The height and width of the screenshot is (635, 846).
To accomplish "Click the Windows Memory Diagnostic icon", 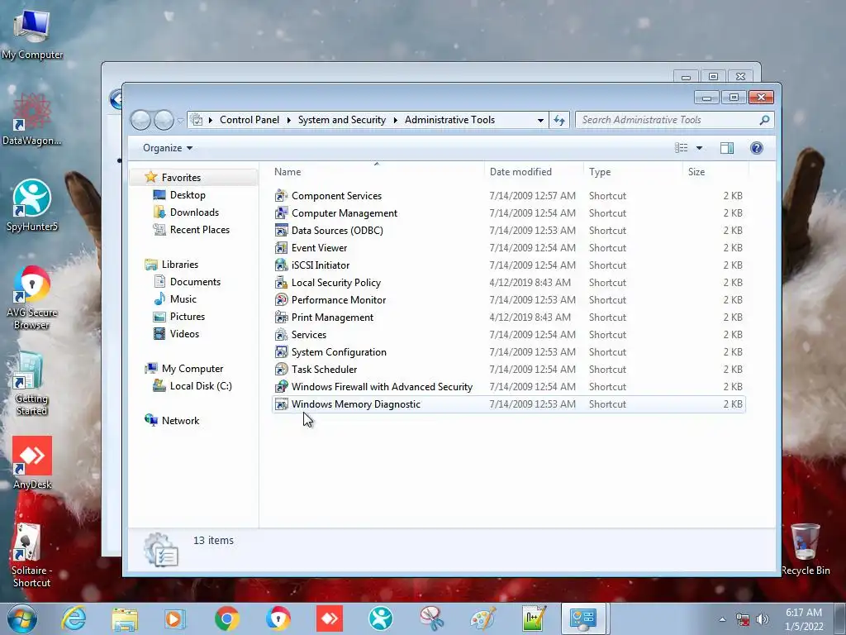I will (x=281, y=403).
